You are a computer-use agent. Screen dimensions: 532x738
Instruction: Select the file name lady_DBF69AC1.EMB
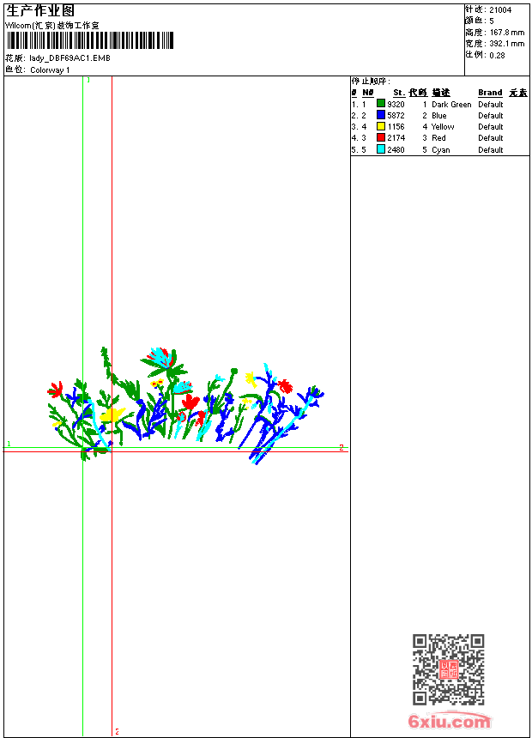click(70, 58)
